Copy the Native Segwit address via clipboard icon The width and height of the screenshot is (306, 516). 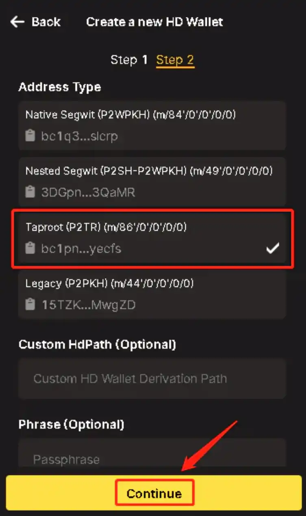click(30, 136)
